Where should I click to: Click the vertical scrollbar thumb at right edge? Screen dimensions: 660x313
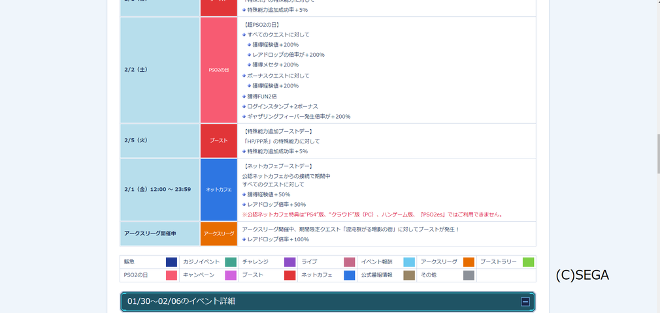(x=658, y=154)
